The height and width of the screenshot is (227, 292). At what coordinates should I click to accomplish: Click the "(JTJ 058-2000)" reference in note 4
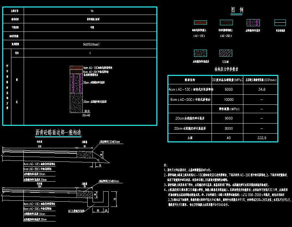251,195
